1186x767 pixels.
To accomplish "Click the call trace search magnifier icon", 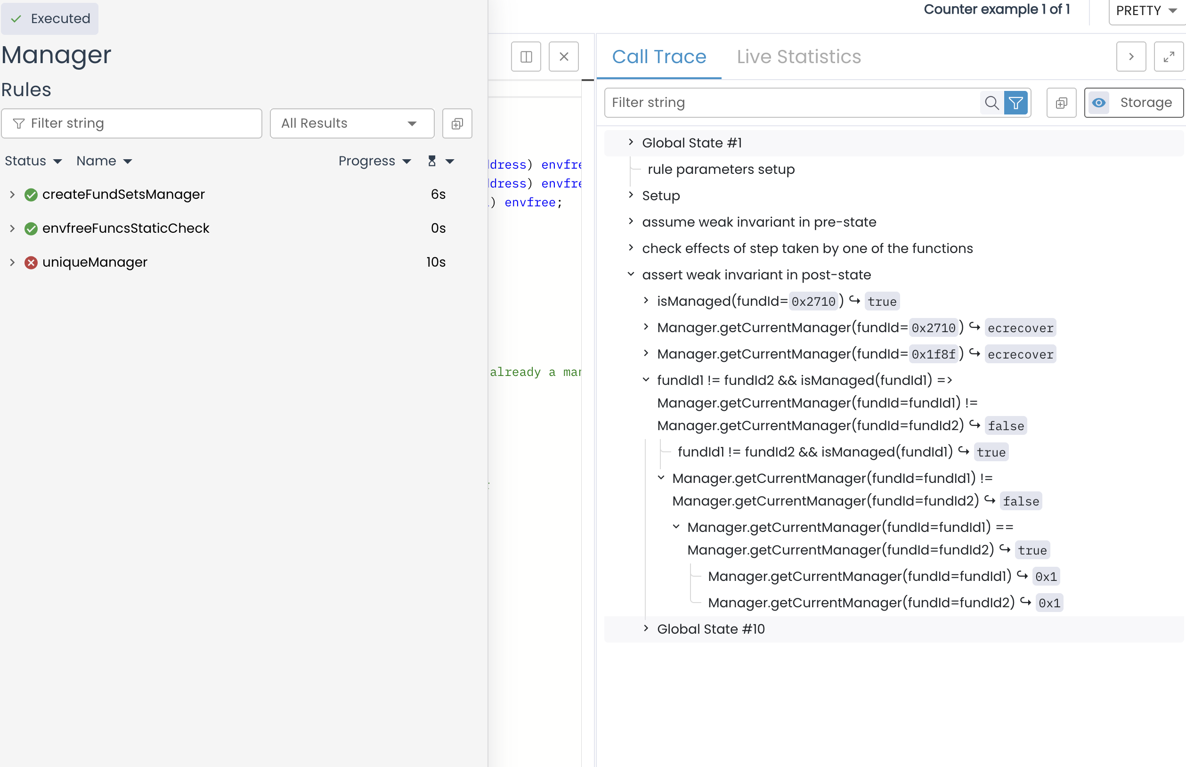I will coord(991,103).
